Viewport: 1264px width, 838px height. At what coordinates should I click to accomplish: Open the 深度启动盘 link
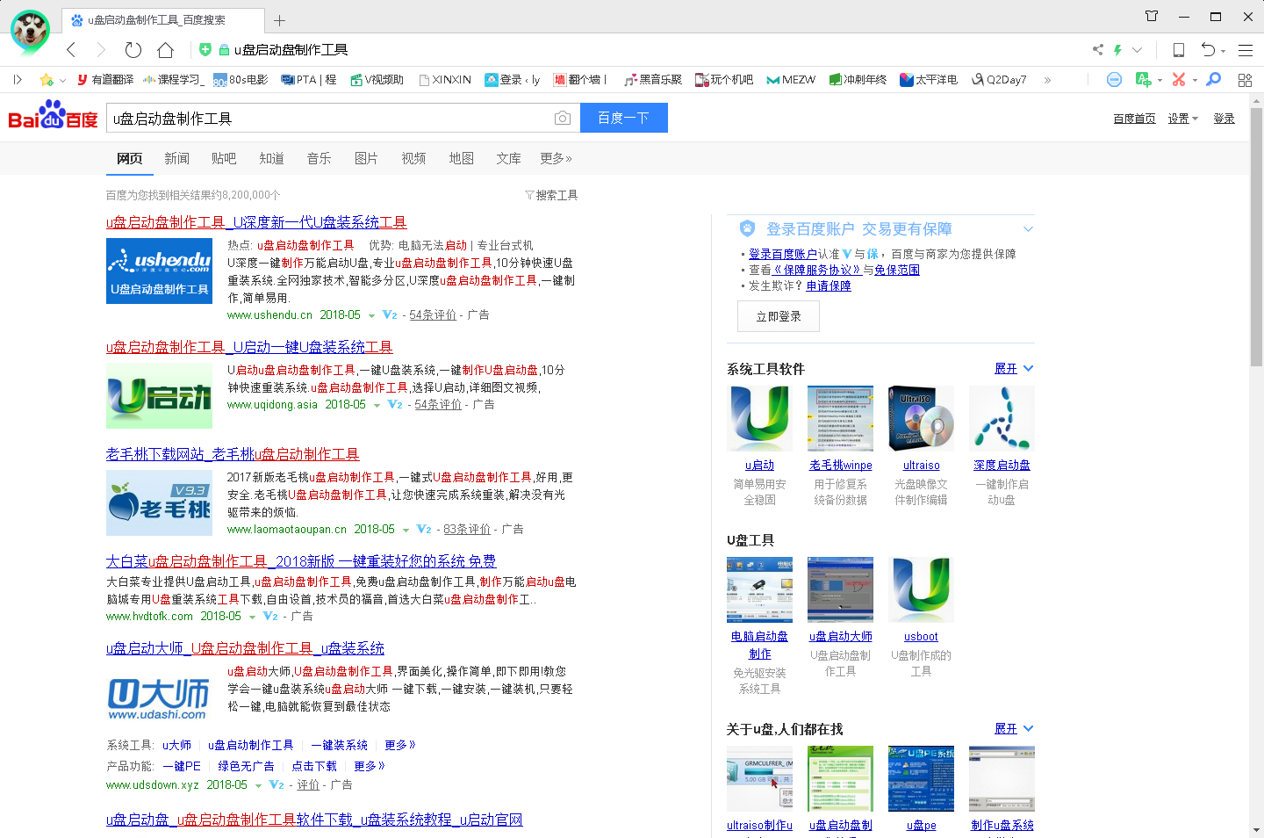(1002, 466)
